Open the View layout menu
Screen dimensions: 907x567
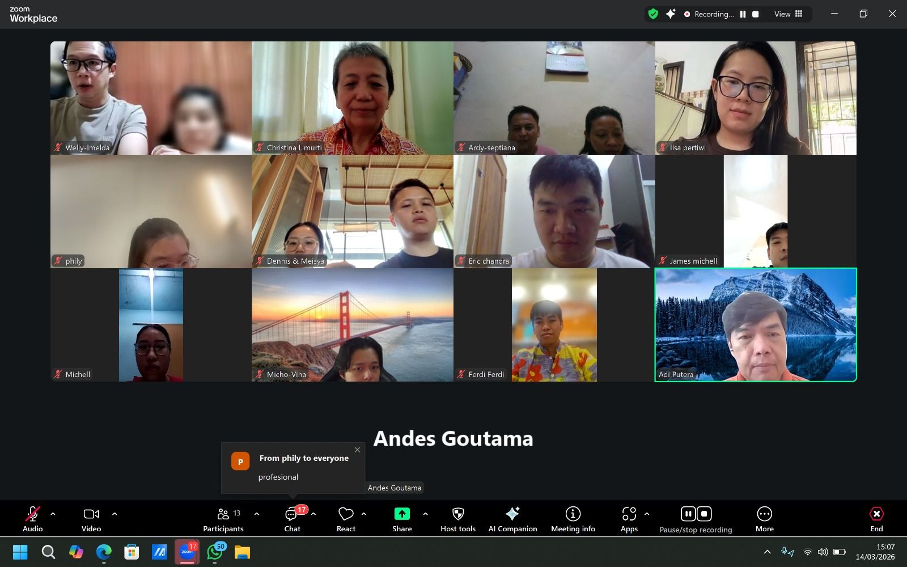tap(789, 14)
